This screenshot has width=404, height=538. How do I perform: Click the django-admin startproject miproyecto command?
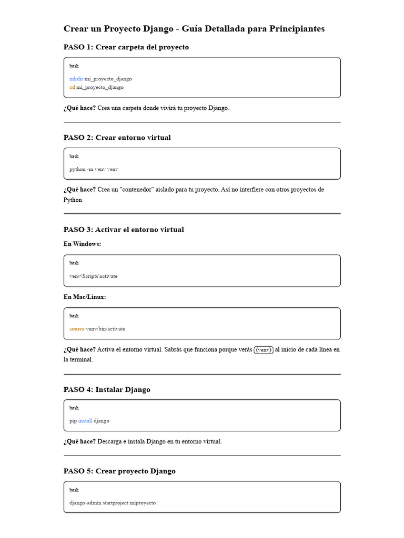[114, 503]
